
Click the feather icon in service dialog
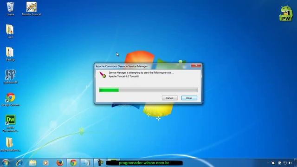pos(103,75)
